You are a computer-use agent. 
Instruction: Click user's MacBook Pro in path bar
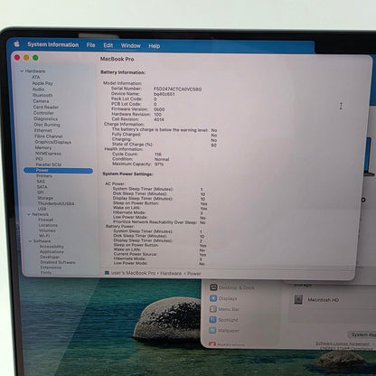pyautogui.click(x=133, y=273)
